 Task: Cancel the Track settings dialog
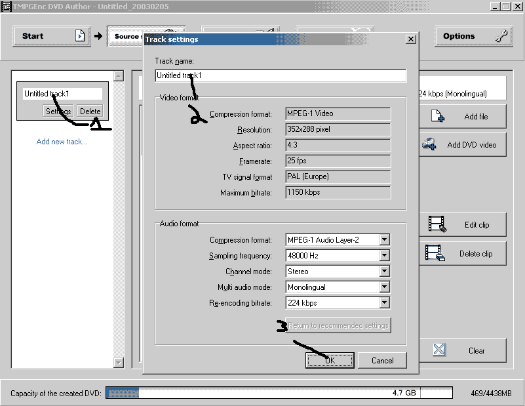pyautogui.click(x=382, y=361)
